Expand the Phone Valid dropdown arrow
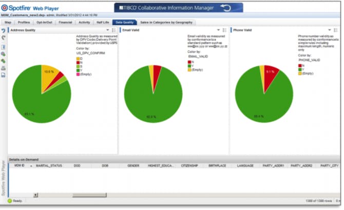 click(x=330, y=30)
